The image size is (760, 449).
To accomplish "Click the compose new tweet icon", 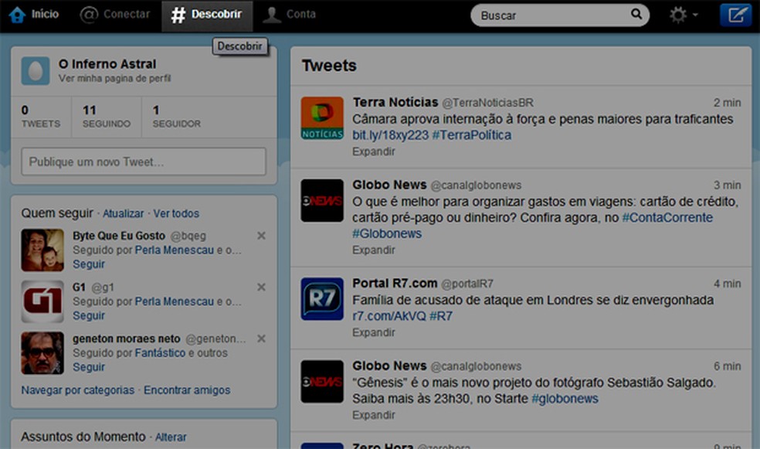I will coord(736,15).
